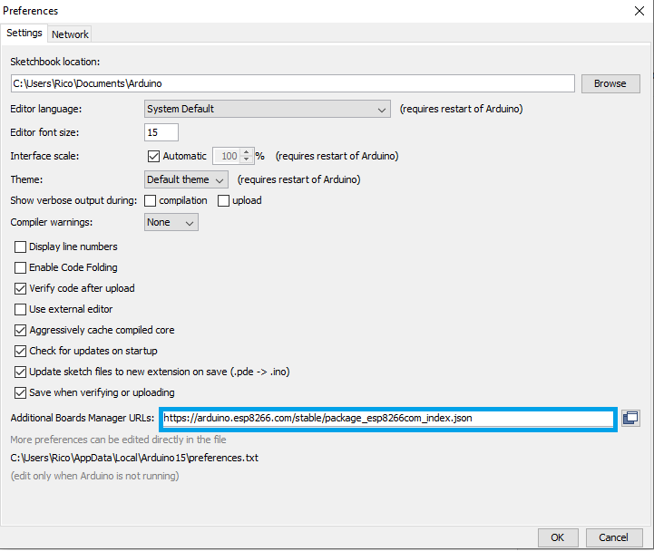Open the Additional Boards Manager URLs editor window icon

[630, 418]
